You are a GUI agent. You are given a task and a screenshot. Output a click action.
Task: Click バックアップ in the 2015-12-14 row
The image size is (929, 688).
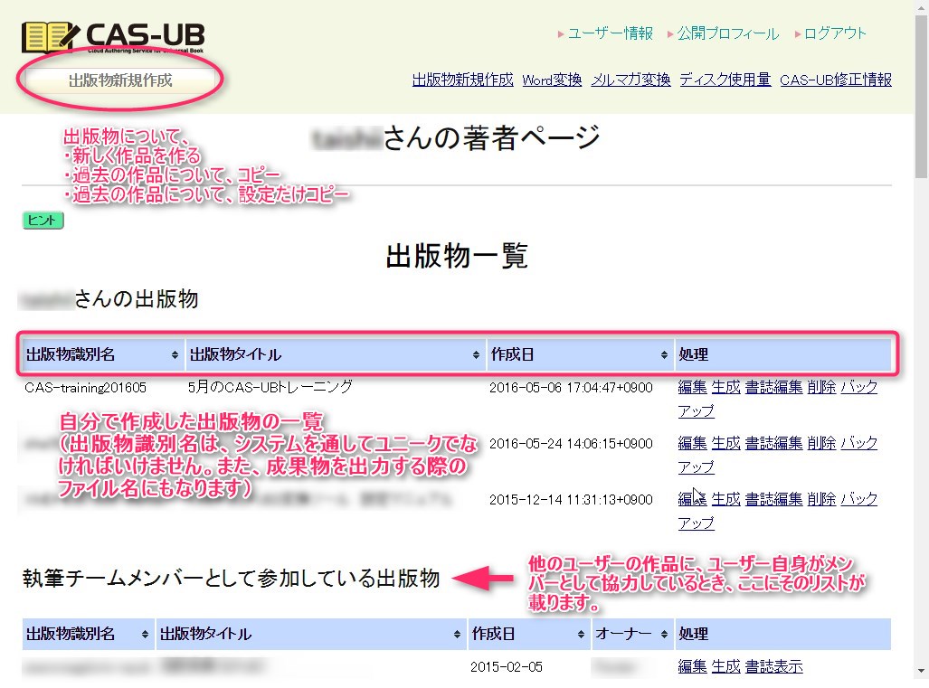coord(858,499)
